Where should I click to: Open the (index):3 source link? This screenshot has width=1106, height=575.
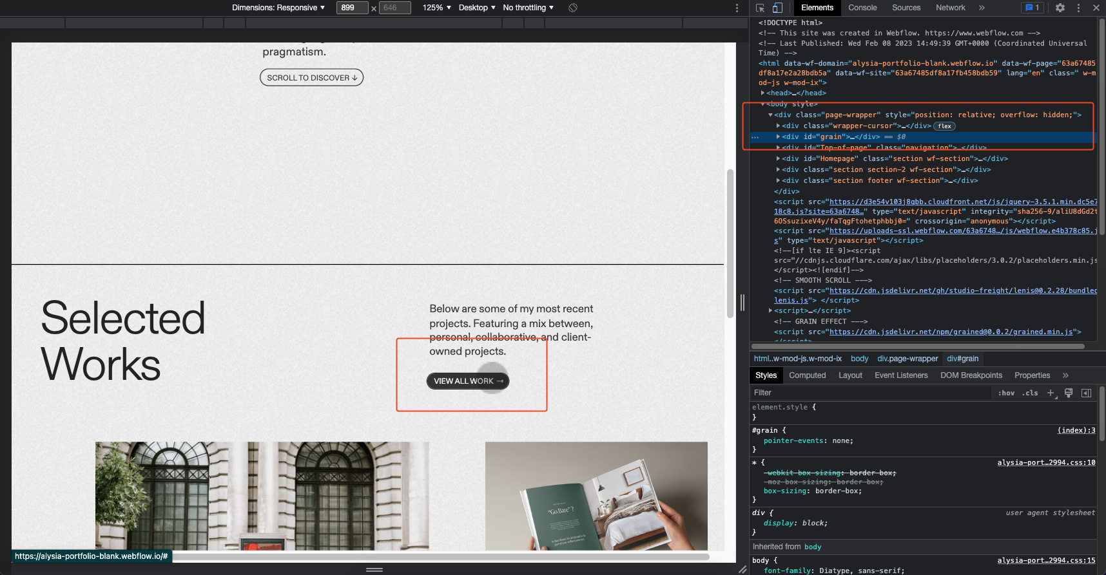click(1076, 431)
